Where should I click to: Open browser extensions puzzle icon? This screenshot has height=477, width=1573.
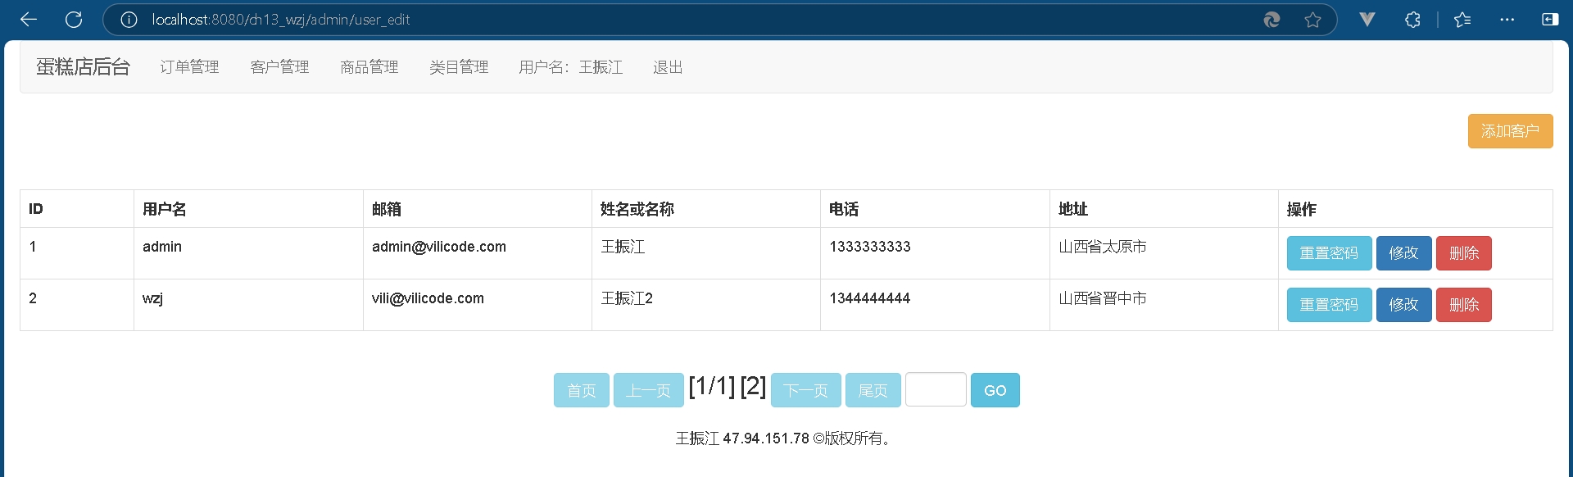click(1412, 20)
